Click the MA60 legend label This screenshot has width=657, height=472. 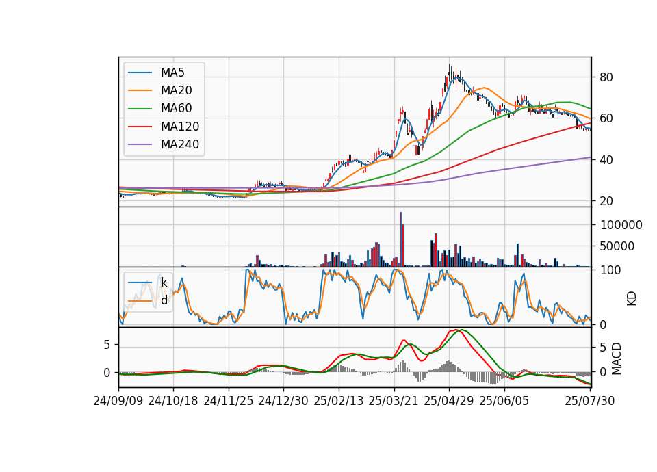(176, 109)
